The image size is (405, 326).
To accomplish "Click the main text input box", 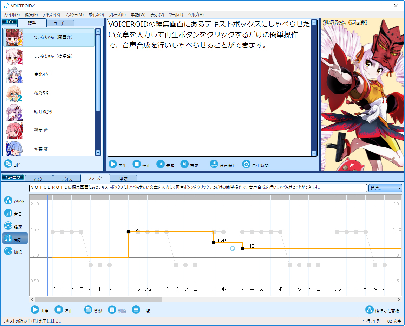I will (x=209, y=88).
